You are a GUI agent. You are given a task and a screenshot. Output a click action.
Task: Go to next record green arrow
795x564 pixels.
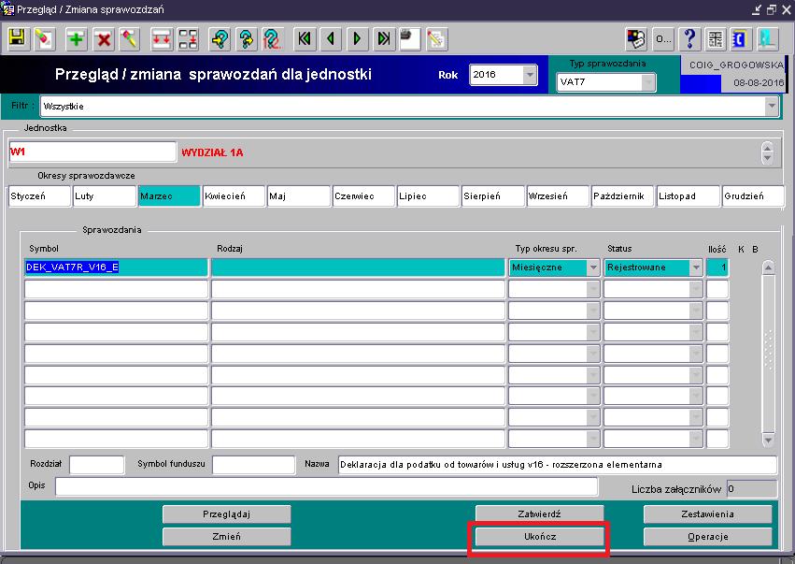[358, 38]
